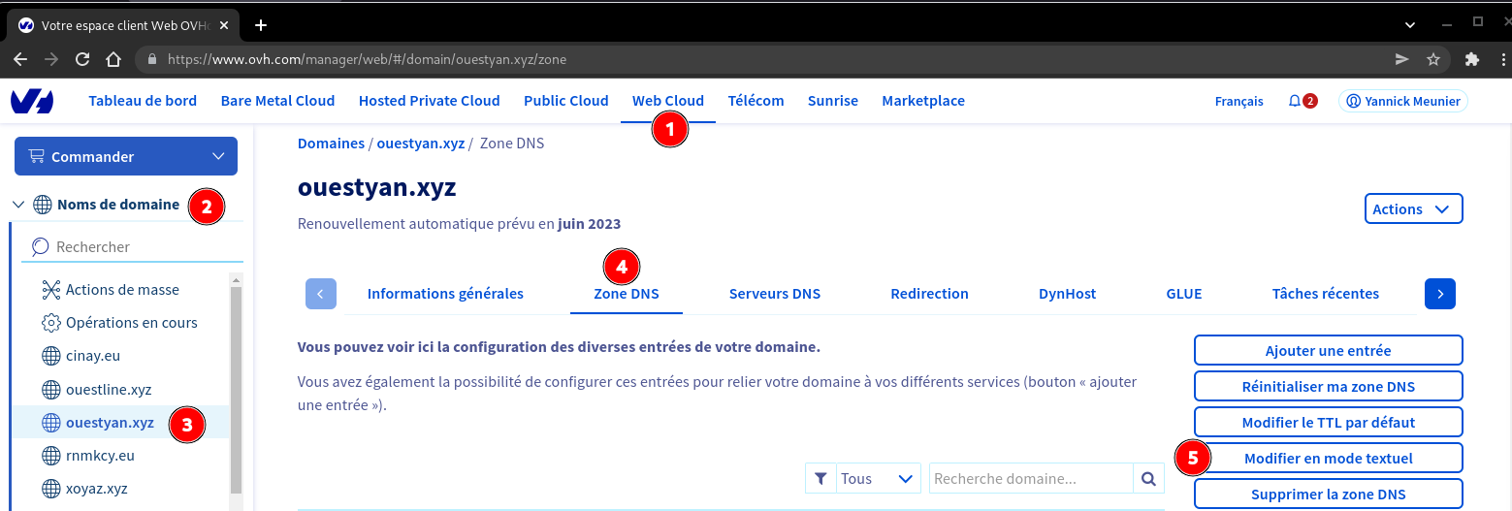The height and width of the screenshot is (511, 1512).
Task: Open Actions de masse in sidebar
Action: [x=122, y=289]
